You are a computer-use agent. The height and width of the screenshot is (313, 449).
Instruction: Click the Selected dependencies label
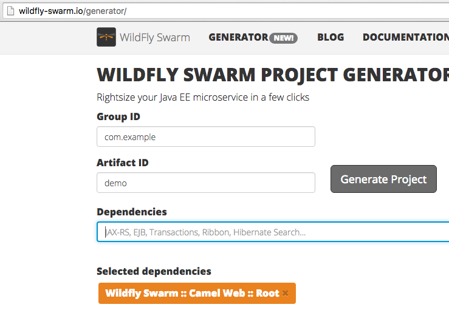[154, 271]
